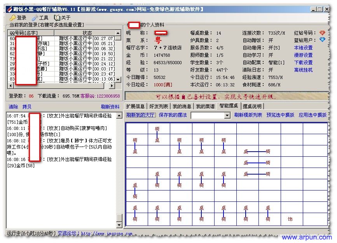Open the template dropdown arrow
This screenshot has width=337, height=243.
tap(227, 115)
